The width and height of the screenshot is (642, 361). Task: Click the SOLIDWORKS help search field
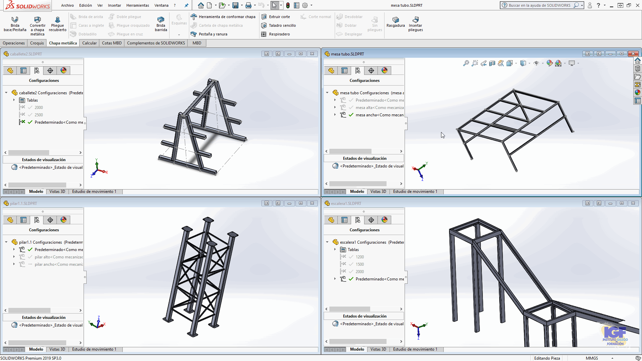pyautogui.click(x=538, y=5)
